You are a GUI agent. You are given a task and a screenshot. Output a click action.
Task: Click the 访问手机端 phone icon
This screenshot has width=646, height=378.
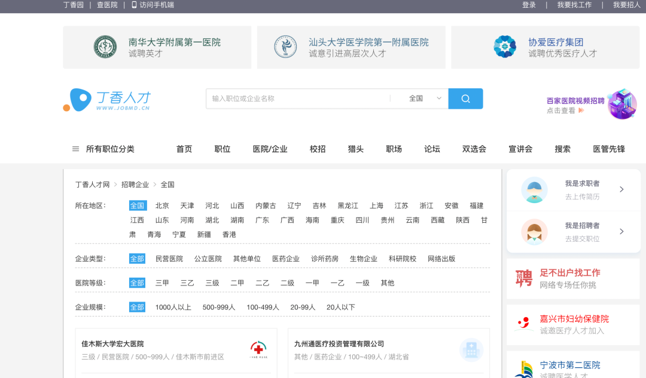pyautogui.click(x=133, y=5)
